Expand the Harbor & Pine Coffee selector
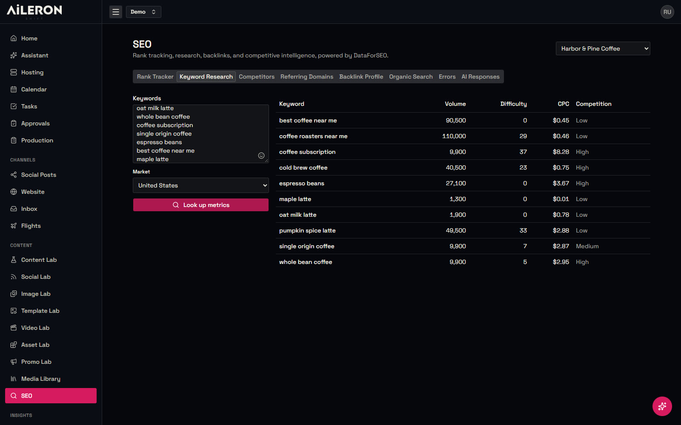The image size is (681, 425). coord(603,48)
